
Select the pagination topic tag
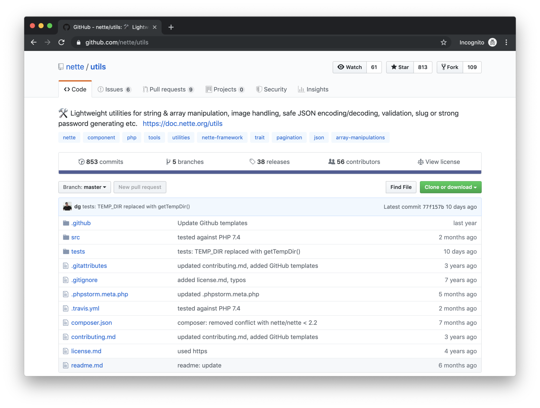[289, 138]
